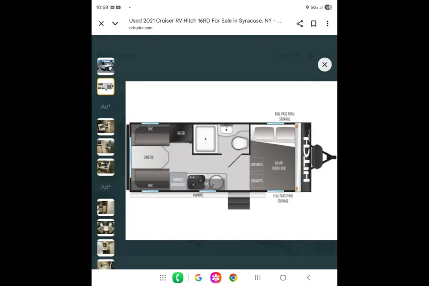Minimize tab using the down chevron

[x=115, y=24]
